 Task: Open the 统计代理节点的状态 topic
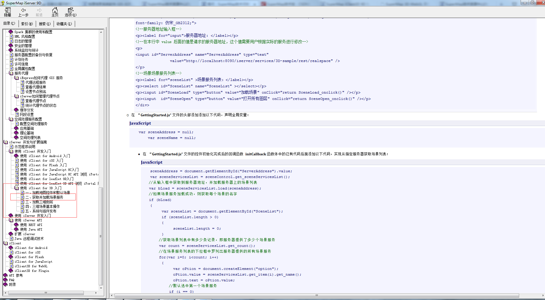[x=41, y=105]
